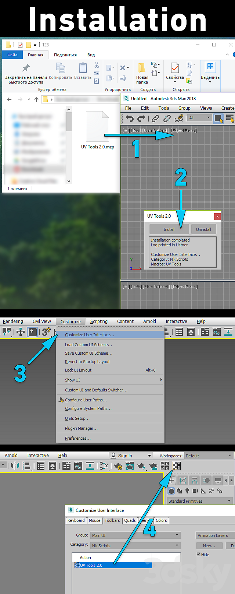
Task: Click the Render in Cloud teapot icon
Action: 153,466
